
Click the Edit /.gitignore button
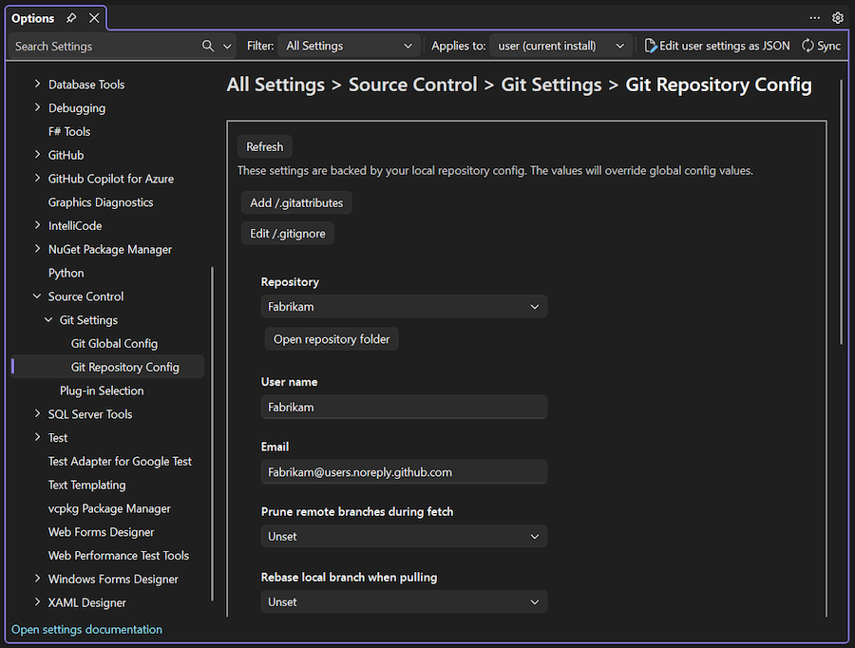click(287, 233)
